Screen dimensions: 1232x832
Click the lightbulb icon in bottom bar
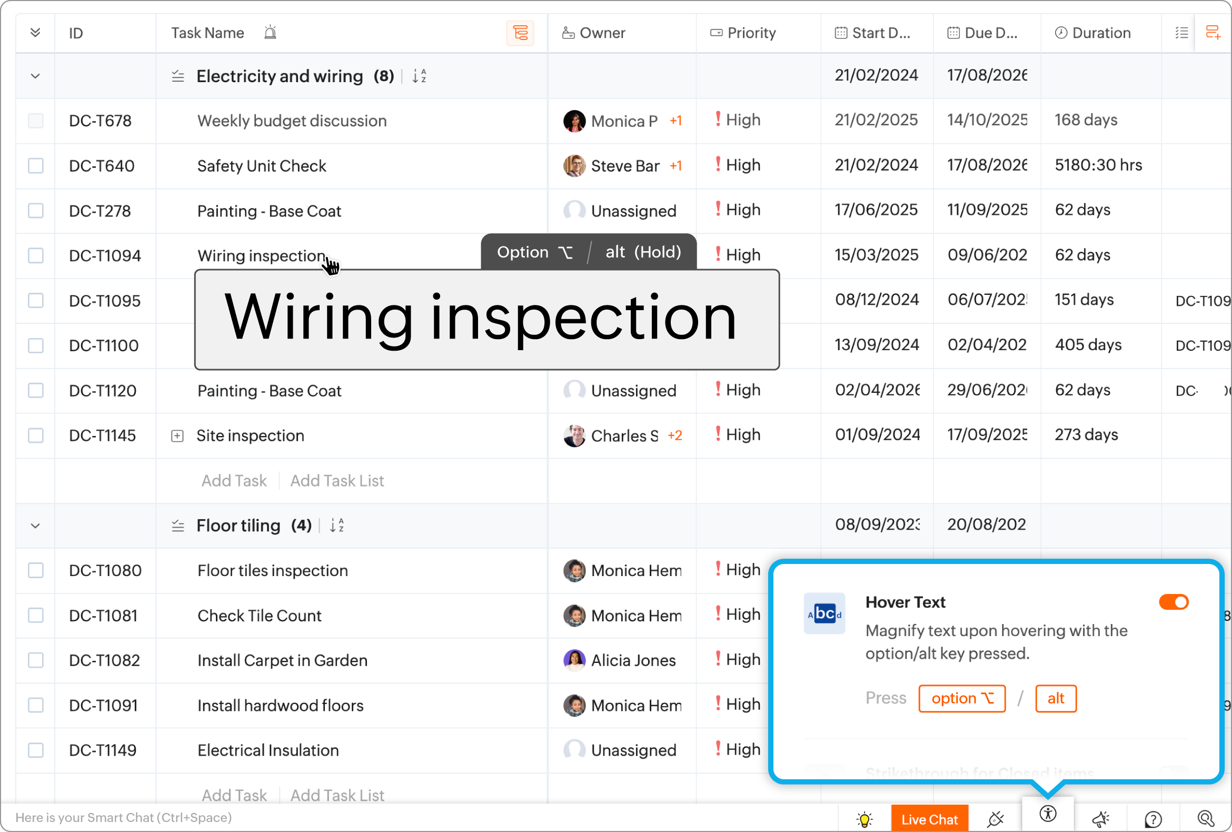tap(864, 819)
